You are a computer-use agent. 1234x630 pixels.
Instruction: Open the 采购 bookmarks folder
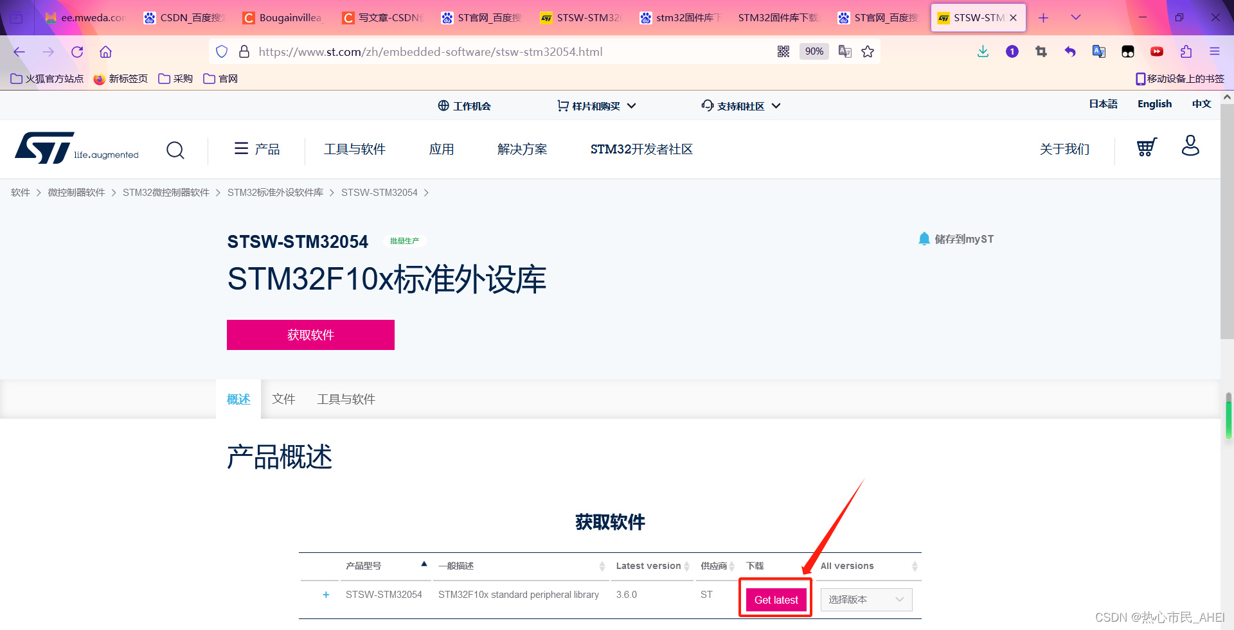(175, 79)
